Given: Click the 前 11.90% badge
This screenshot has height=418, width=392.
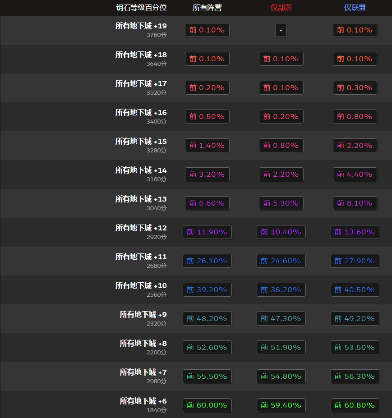Looking at the screenshot, I should (207, 232).
